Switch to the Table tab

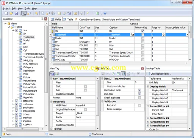(68, 20)
